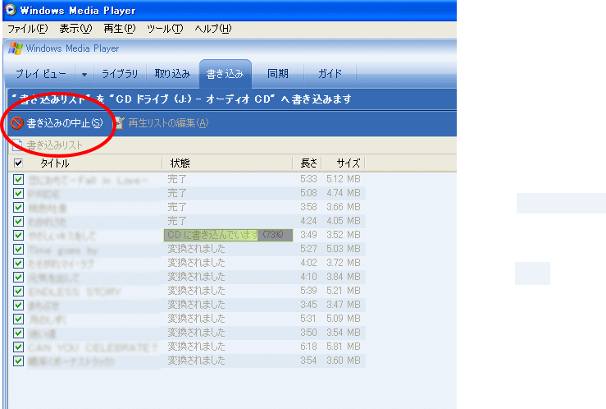Switch to the ガイド tab
The image size is (606, 409).
tap(330, 74)
